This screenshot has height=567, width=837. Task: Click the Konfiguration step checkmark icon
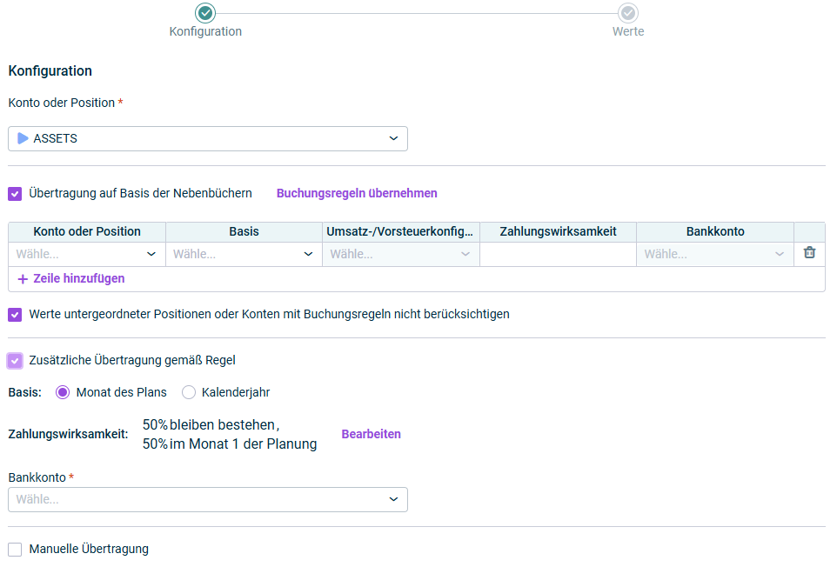[205, 13]
